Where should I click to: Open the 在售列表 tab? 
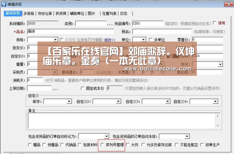109,13
